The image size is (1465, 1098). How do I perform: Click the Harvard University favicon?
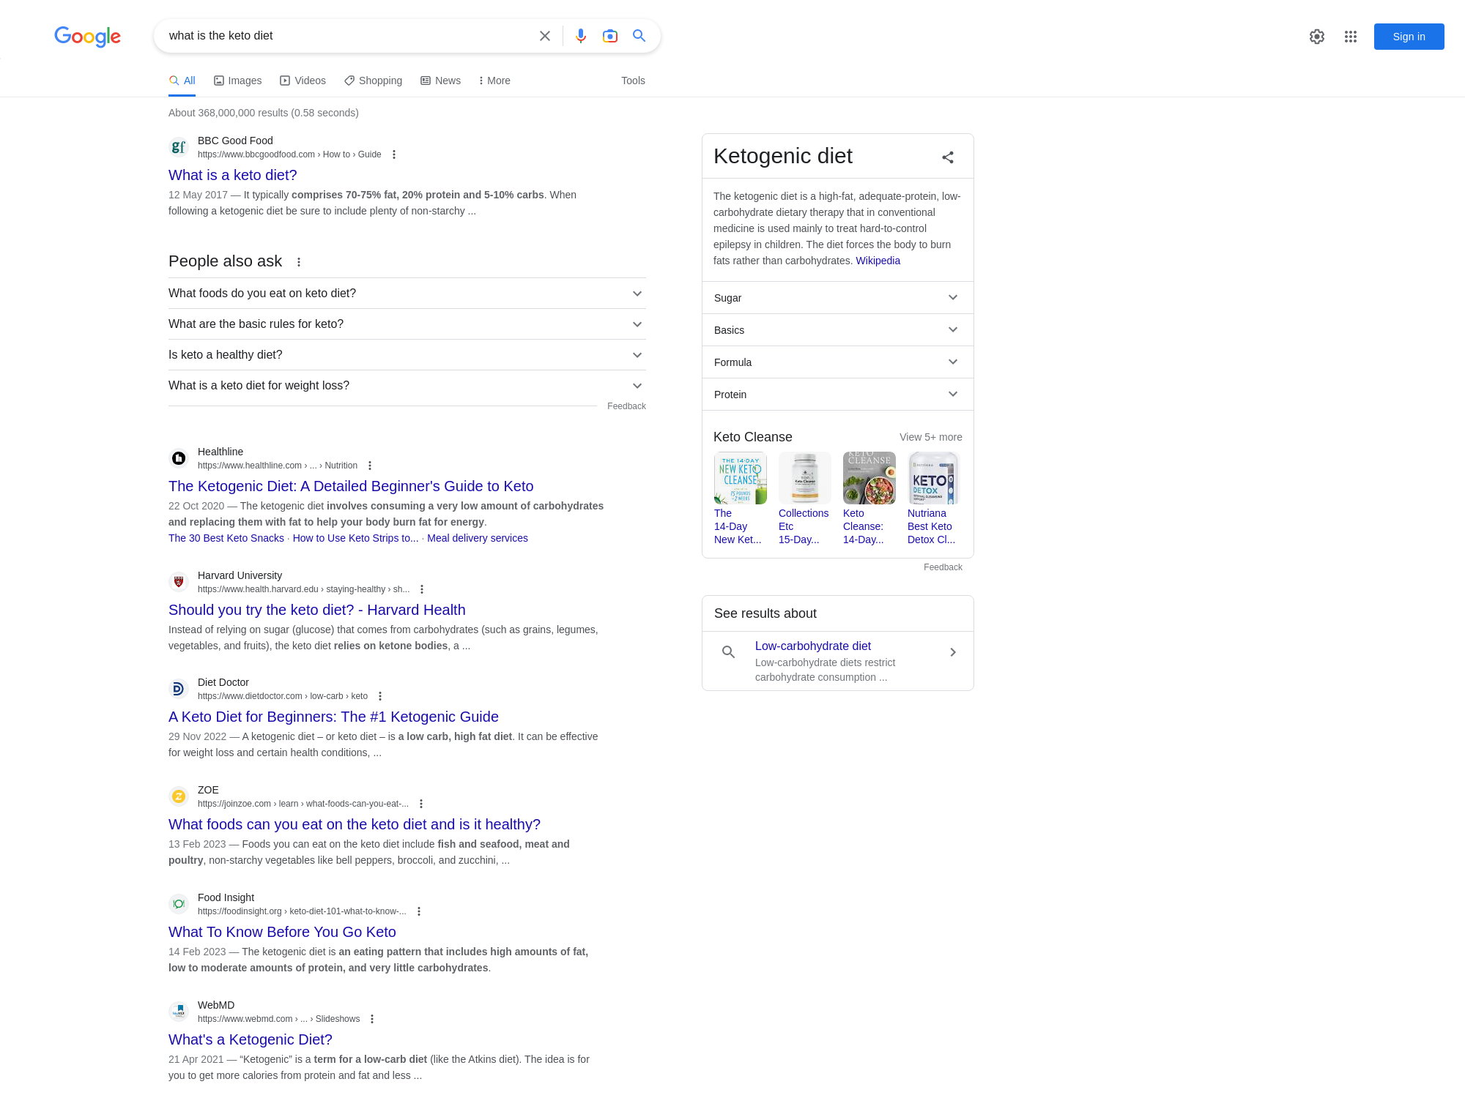179,582
